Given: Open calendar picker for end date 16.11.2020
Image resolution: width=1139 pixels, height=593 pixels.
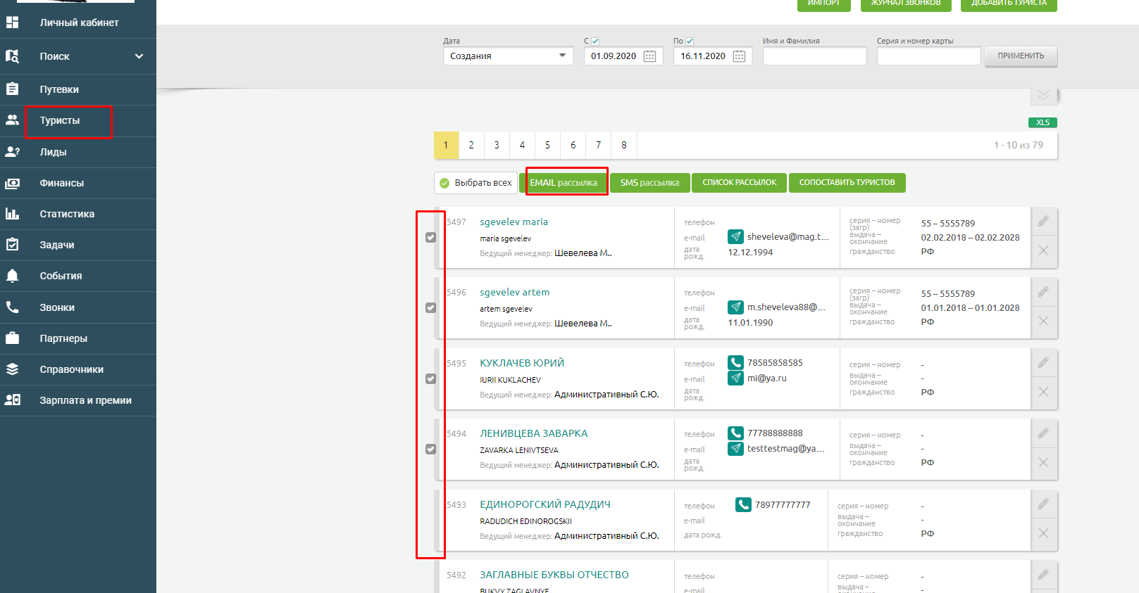Looking at the screenshot, I should 739,56.
